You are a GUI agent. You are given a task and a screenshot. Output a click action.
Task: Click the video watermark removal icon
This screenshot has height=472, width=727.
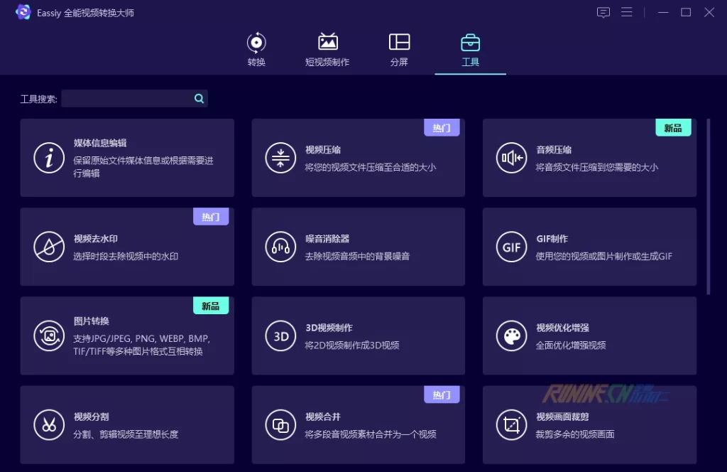[49, 247]
